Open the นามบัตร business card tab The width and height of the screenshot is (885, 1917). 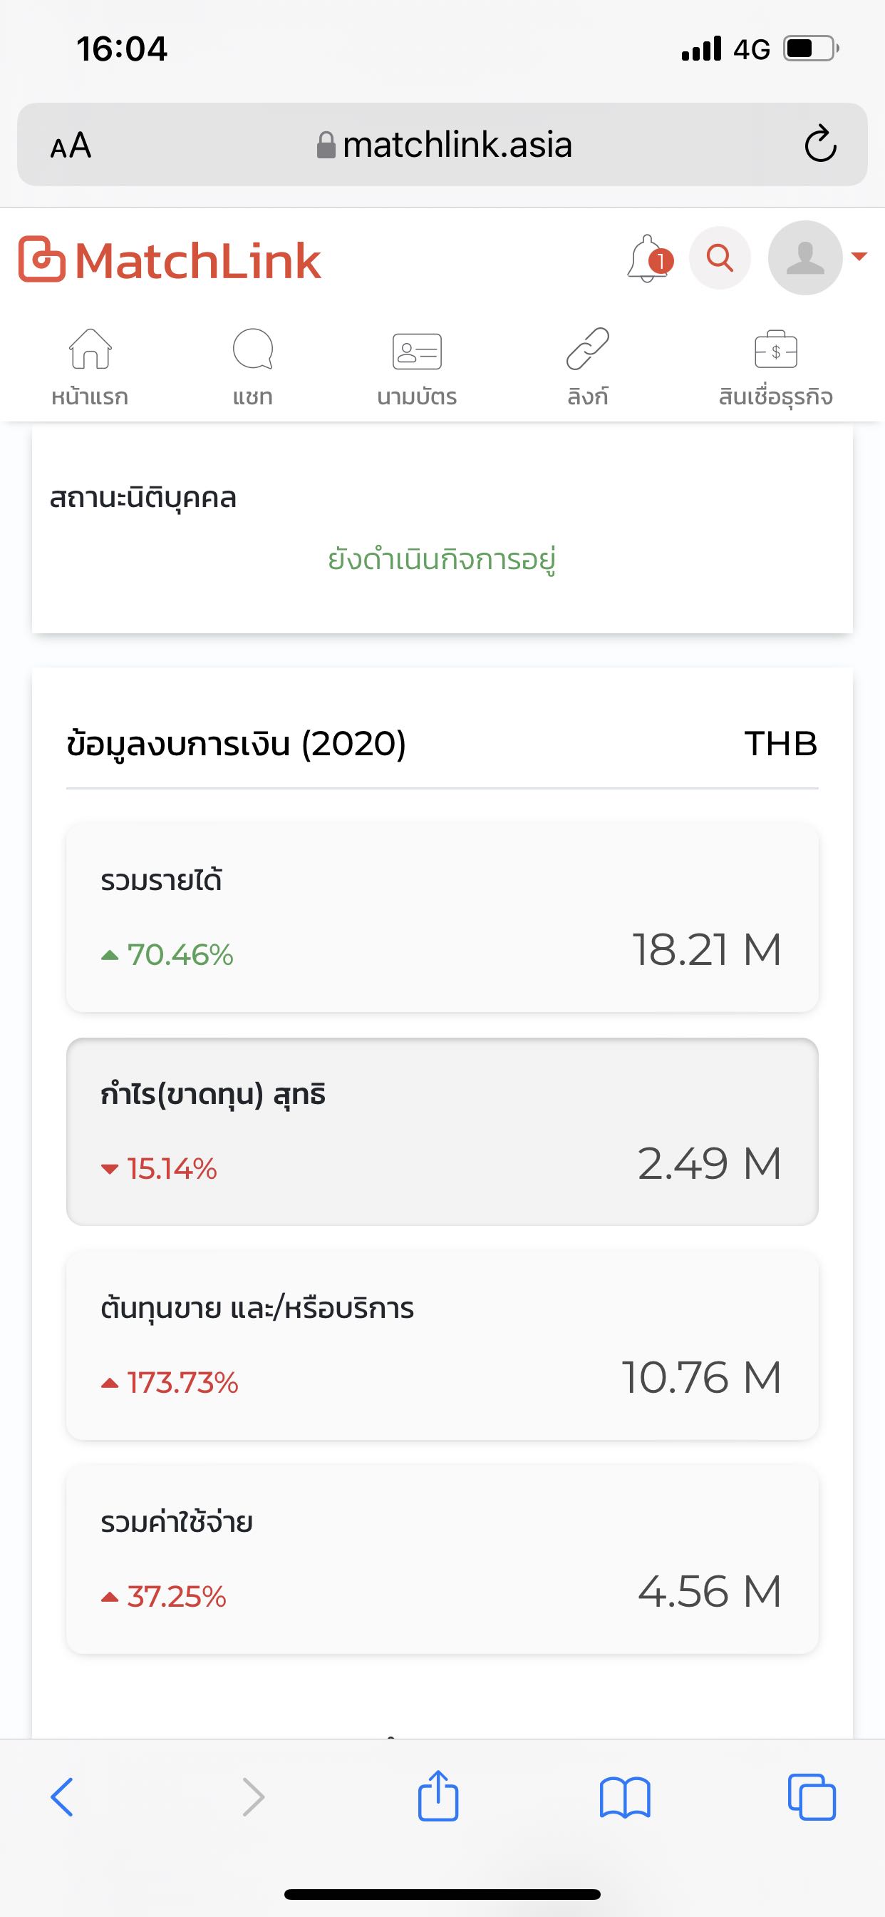(x=416, y=366)
